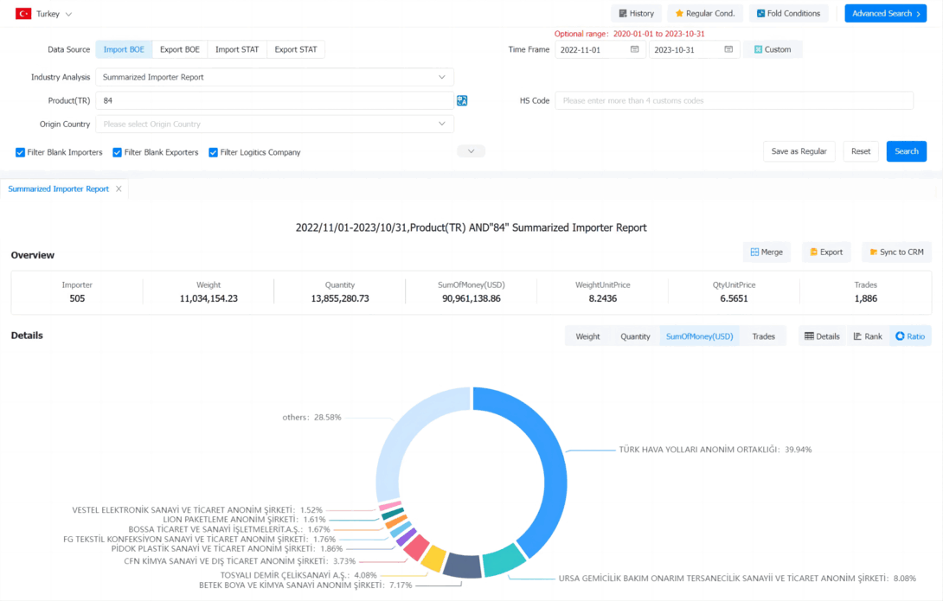This screenshot has width=943, height=601.
Task: Switch to Details table view
Action: [822, 336]
